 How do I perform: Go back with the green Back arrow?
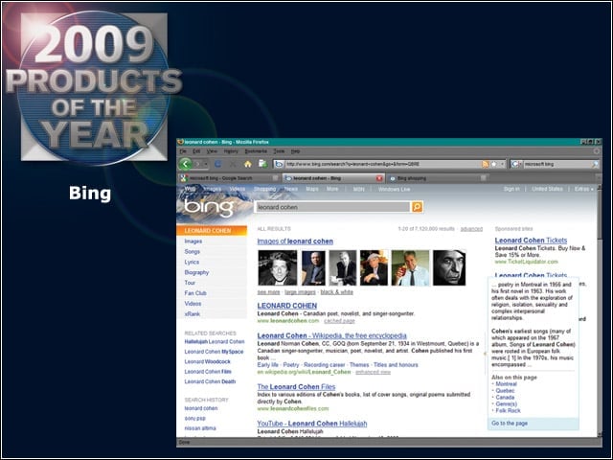pos(186,164)
